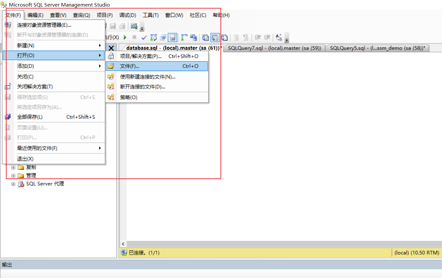Click the icon beside 断开连接的文件
This screenshot has width=442, height=278.
coord(111,87)
